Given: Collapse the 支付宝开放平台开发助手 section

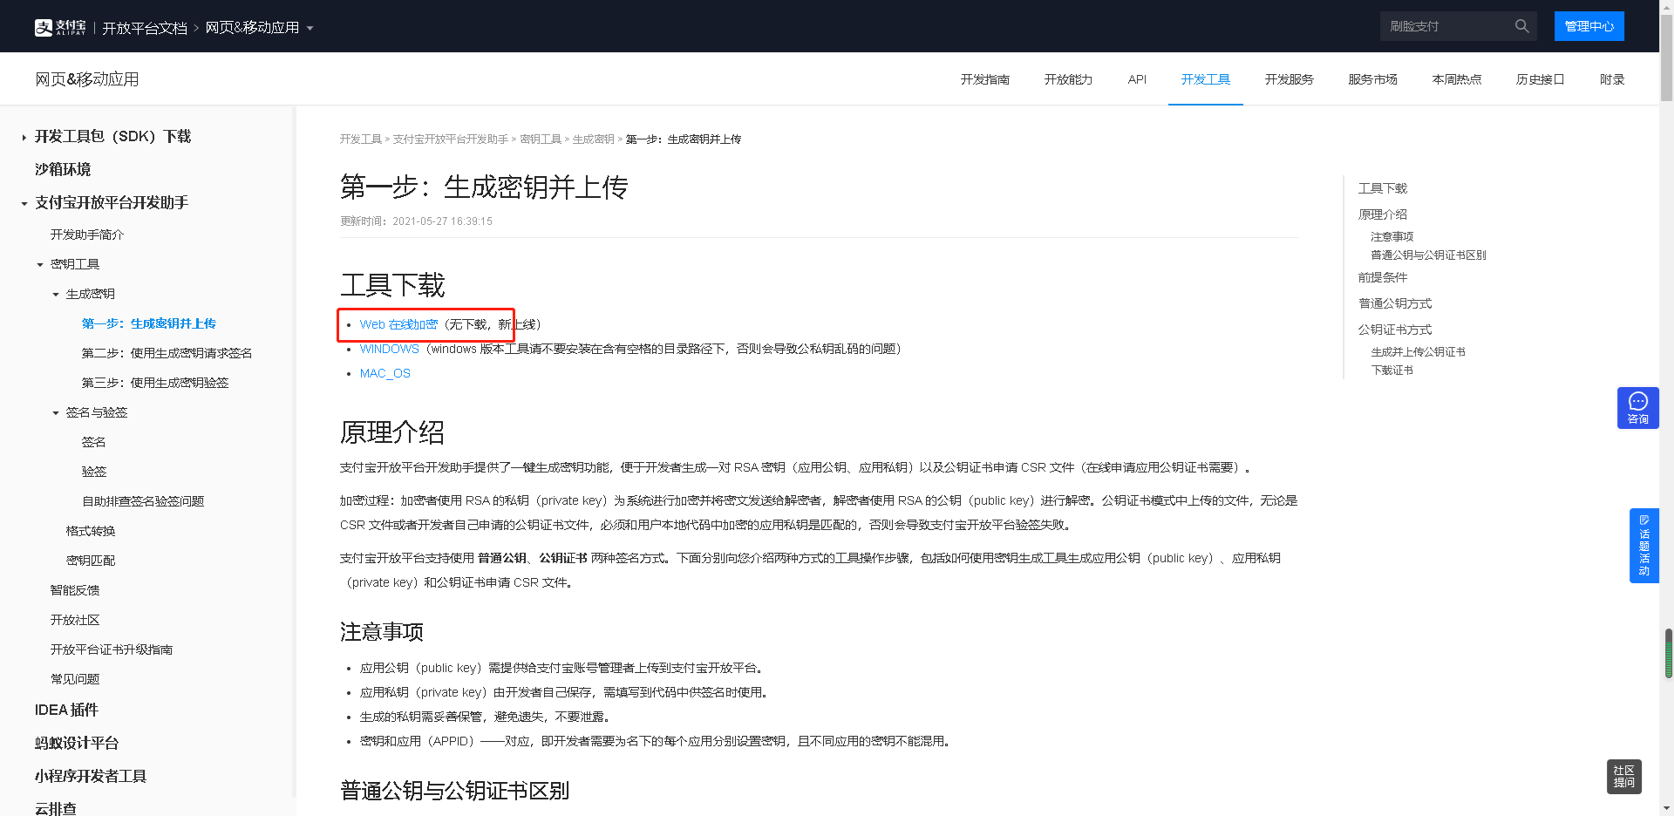Looking at the screenshot, I should pyautogui.click(x=24, y=204).
